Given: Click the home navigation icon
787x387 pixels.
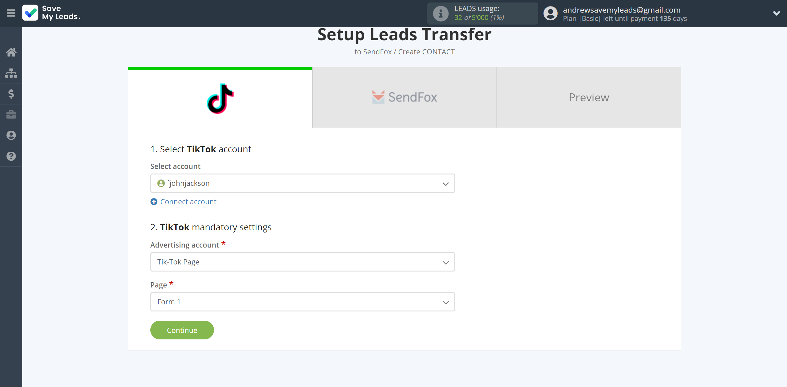Looking at the screenshot, I should 11,52.
